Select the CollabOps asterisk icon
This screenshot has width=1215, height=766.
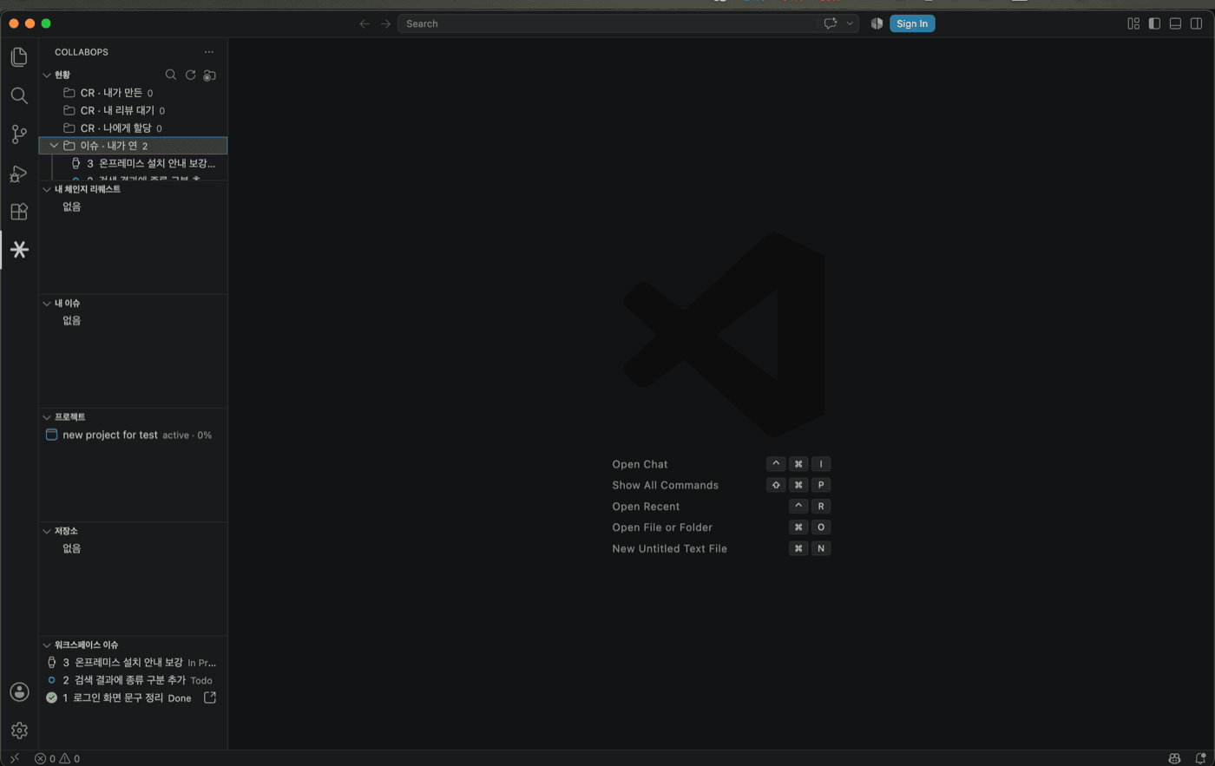point(19,250)
